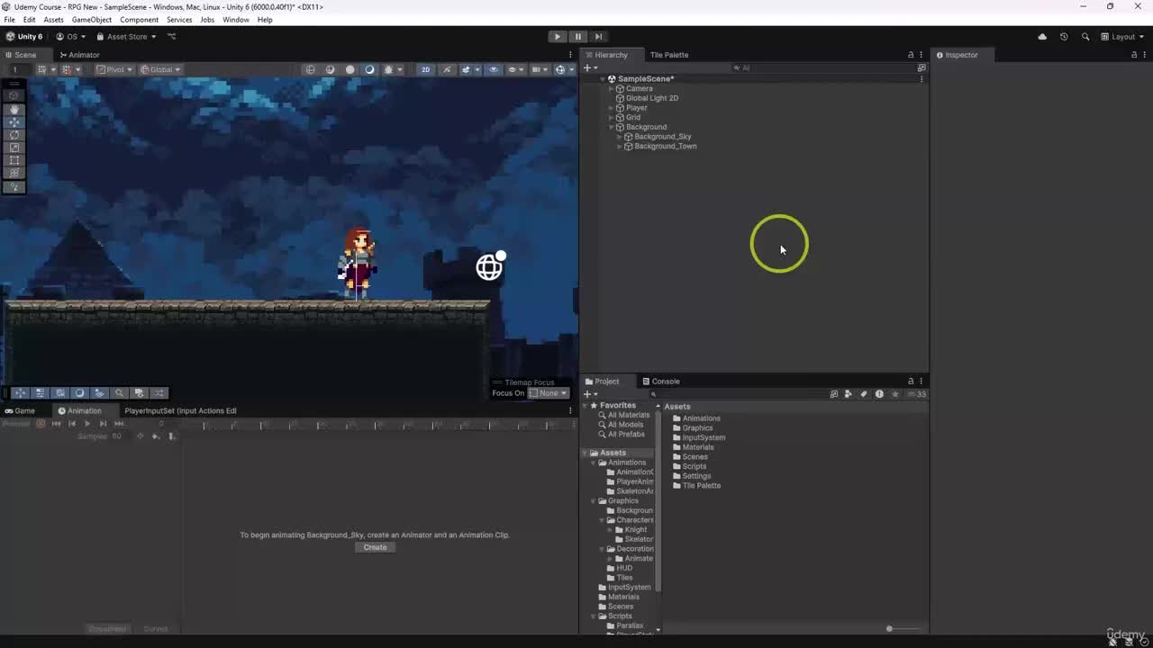
Task: Open the PlayerInputSet Input Actions tab
Action: [180, 411]
